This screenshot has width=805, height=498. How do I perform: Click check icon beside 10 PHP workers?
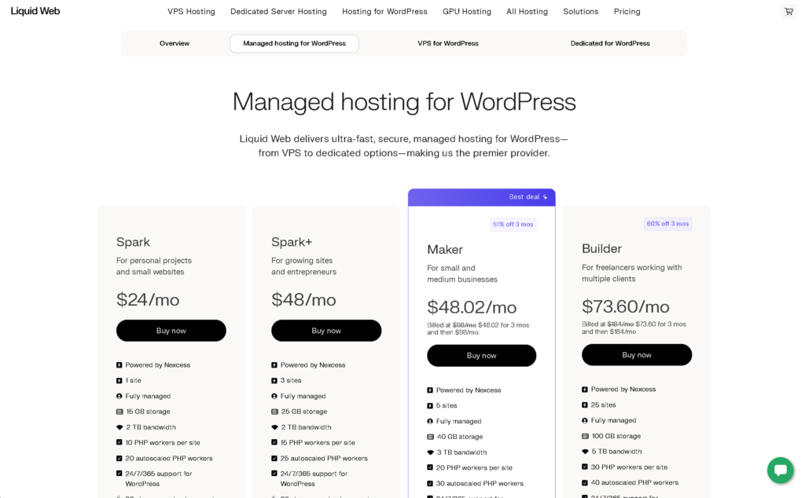119,442
